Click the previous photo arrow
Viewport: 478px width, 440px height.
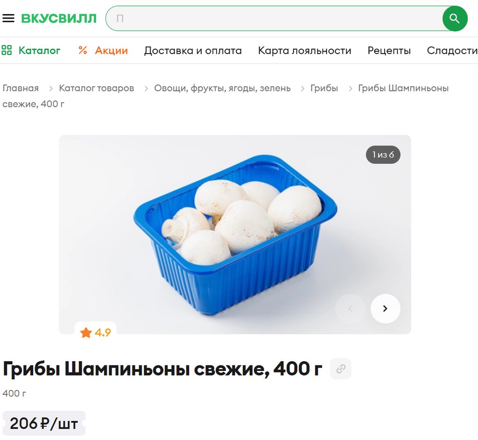pos(350,308)
